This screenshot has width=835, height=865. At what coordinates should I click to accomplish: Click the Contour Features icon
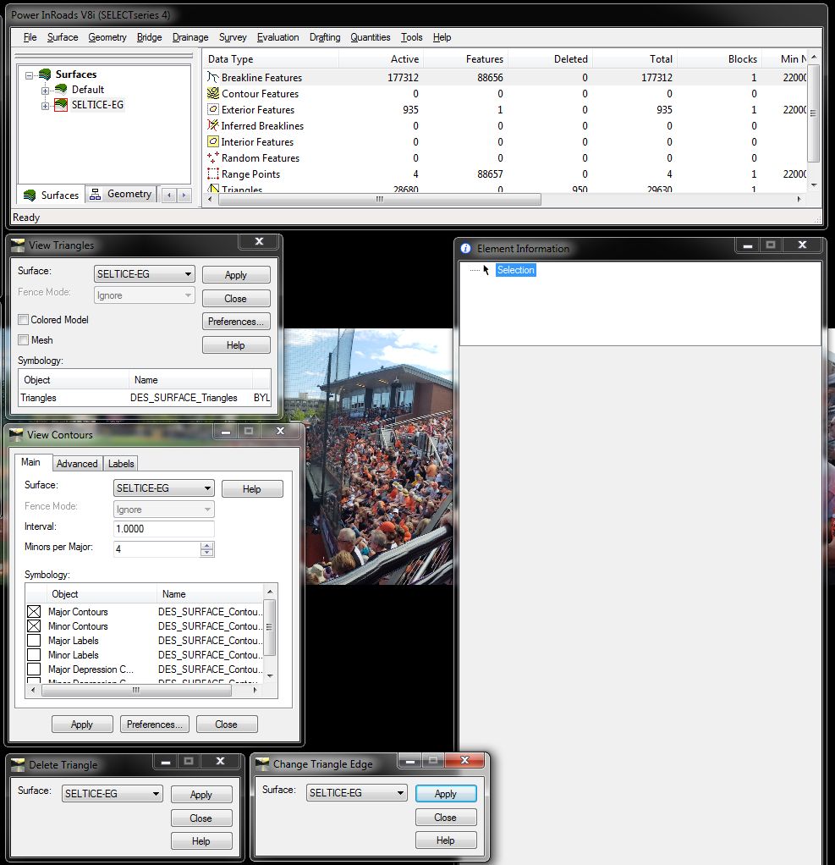tap(211, 93)
